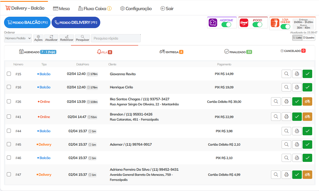Click the info icon next to Fluxo Caixa
Image resolution: width=319 pixels, height=191 pixels.
(x=109, y=8)
